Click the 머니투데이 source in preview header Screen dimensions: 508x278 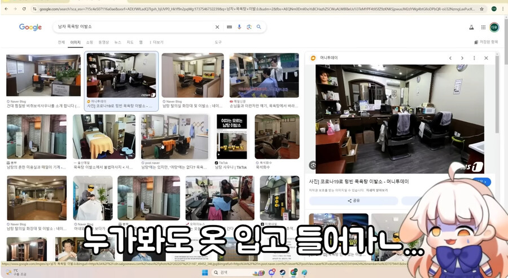pyautogui.click(x=329, y=58)
